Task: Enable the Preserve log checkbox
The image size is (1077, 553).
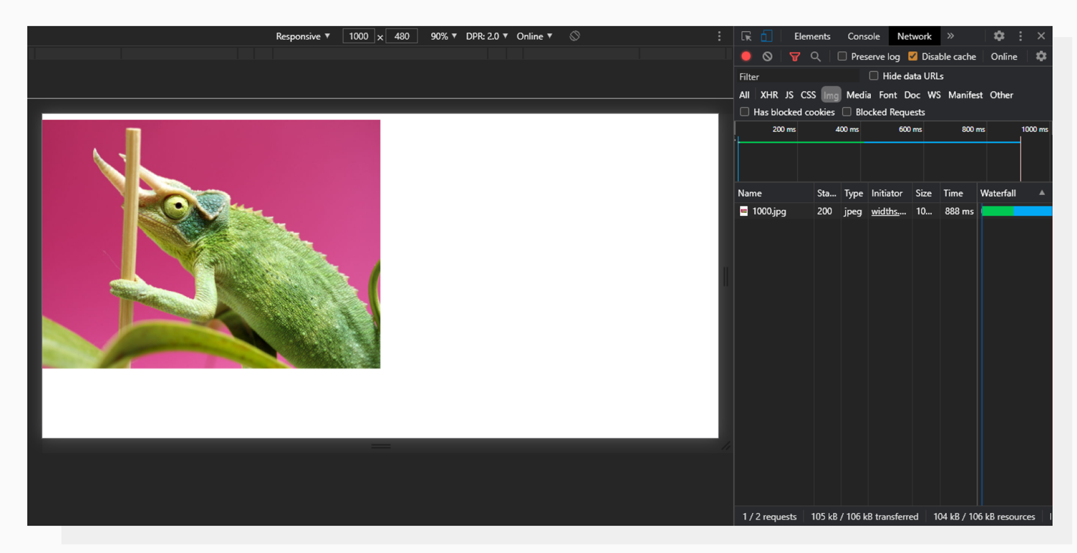Action: pyautogui.click(x=843, y=56)
